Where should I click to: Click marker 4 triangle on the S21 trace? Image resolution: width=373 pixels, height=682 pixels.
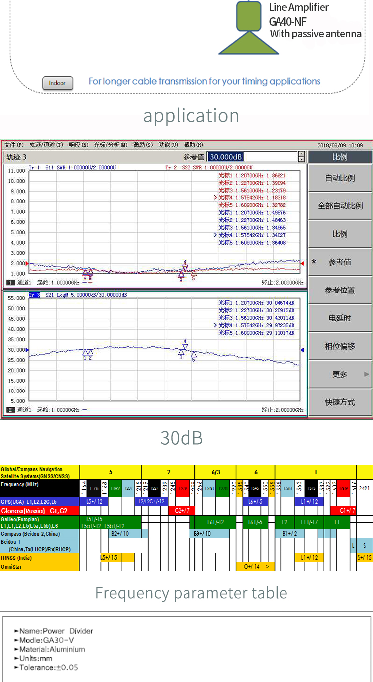(x=185, y=347)
